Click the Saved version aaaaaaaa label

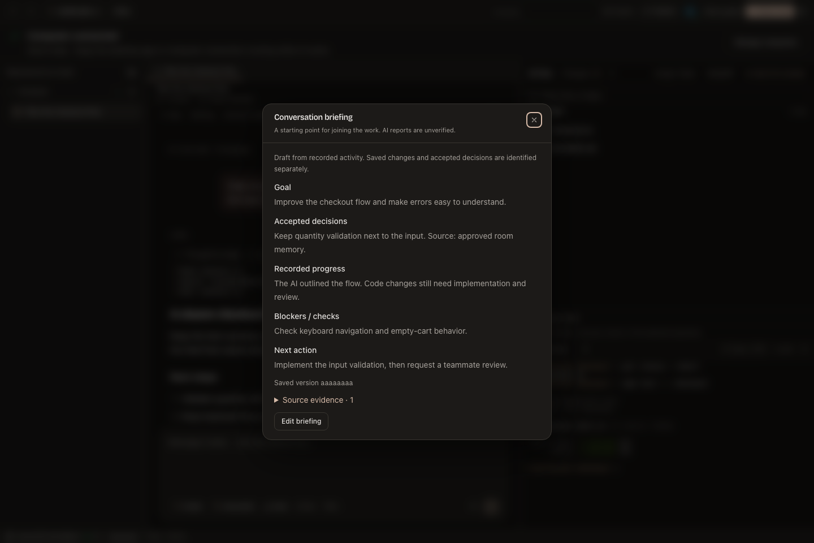[314, 383]
